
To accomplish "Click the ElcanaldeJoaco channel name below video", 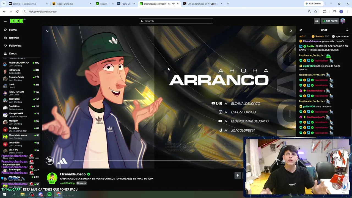I will tap(73, 174).
